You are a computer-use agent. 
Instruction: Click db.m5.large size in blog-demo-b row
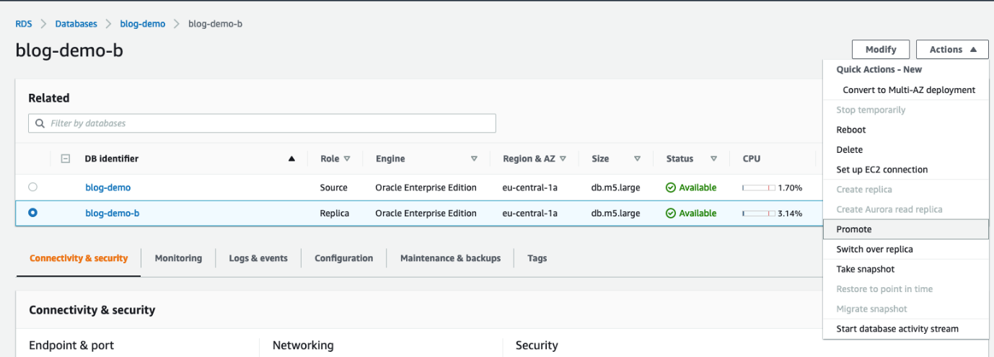coord(615,213)
